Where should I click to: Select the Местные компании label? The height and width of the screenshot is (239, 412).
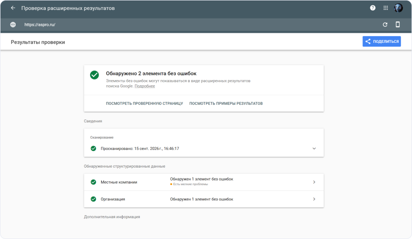(119, 182)
